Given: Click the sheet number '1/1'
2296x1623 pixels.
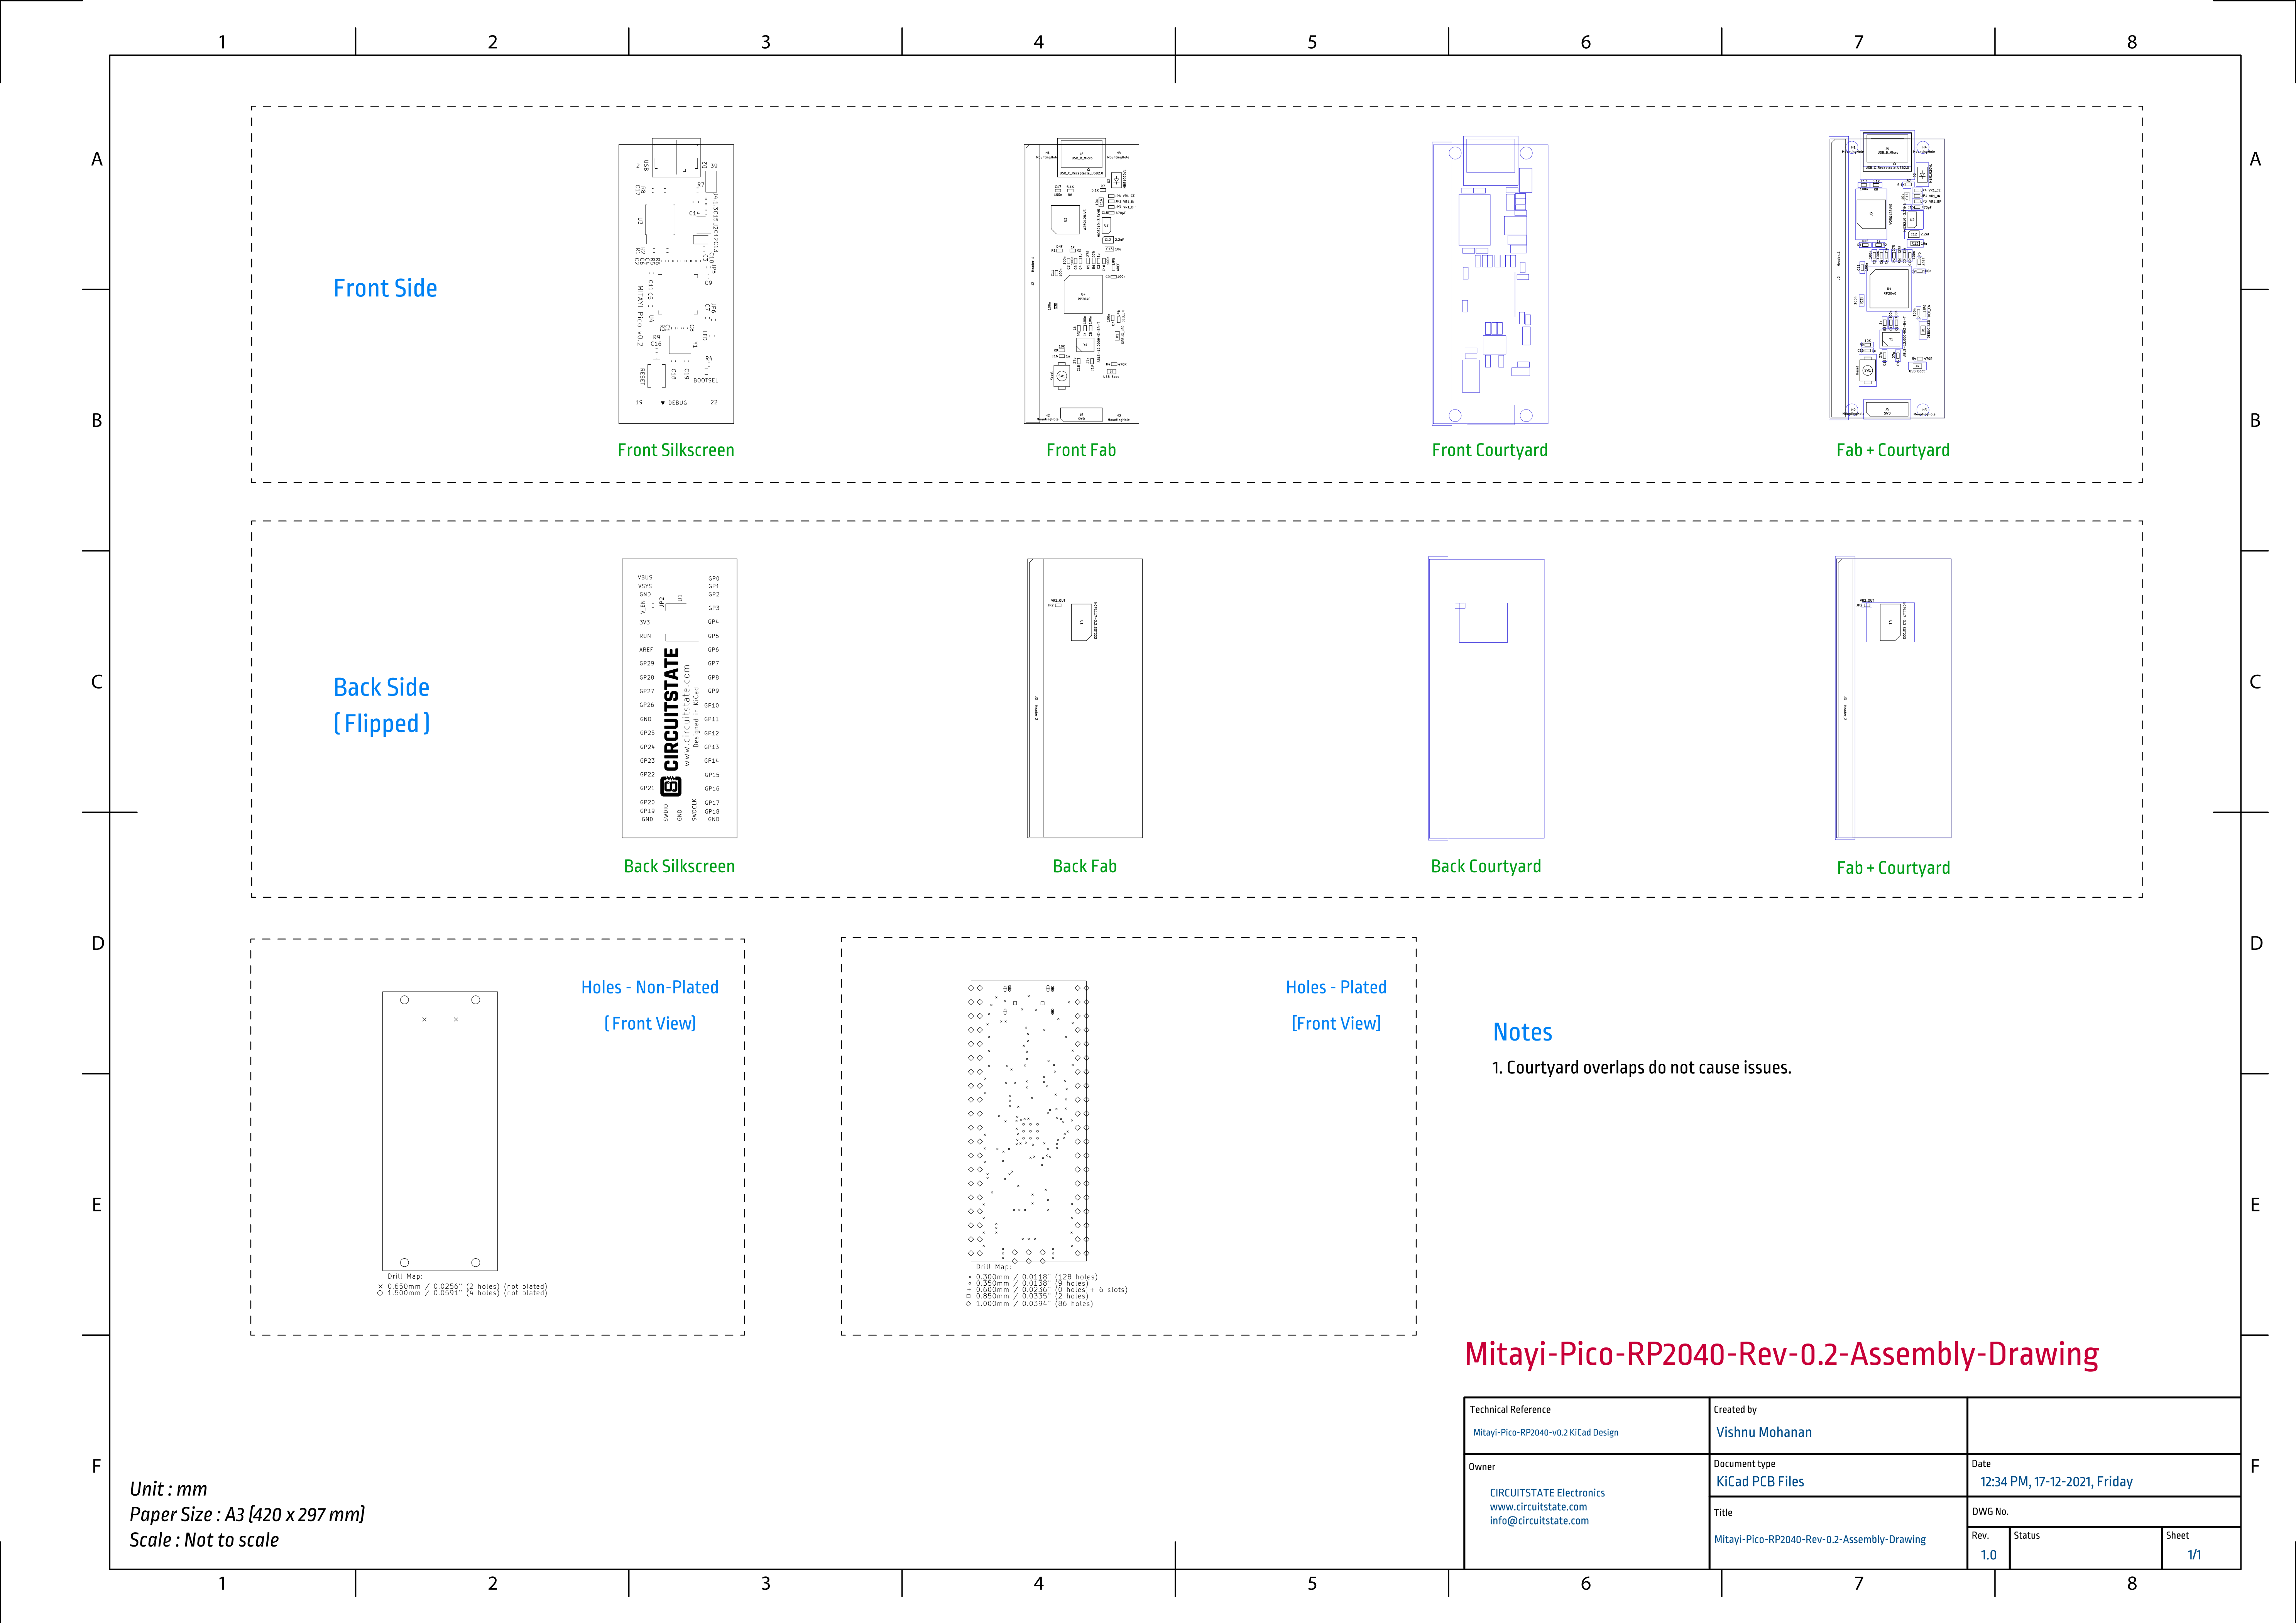Looking at the screenshot, I should click(2194, 1555).
